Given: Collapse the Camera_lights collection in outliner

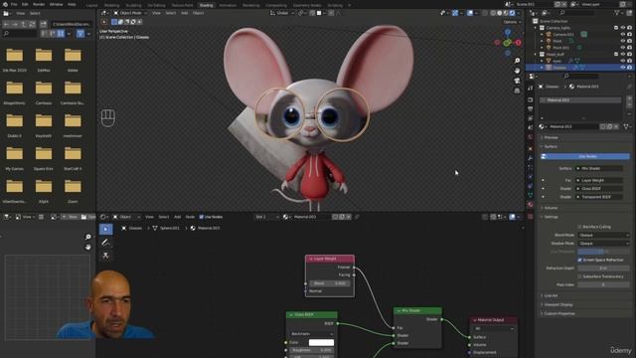Looking at the screenshot, I should (x=536, y=28).
